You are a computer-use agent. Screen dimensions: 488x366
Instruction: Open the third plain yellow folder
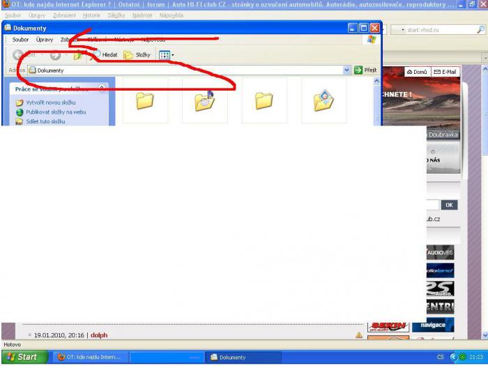click(264, 101)
